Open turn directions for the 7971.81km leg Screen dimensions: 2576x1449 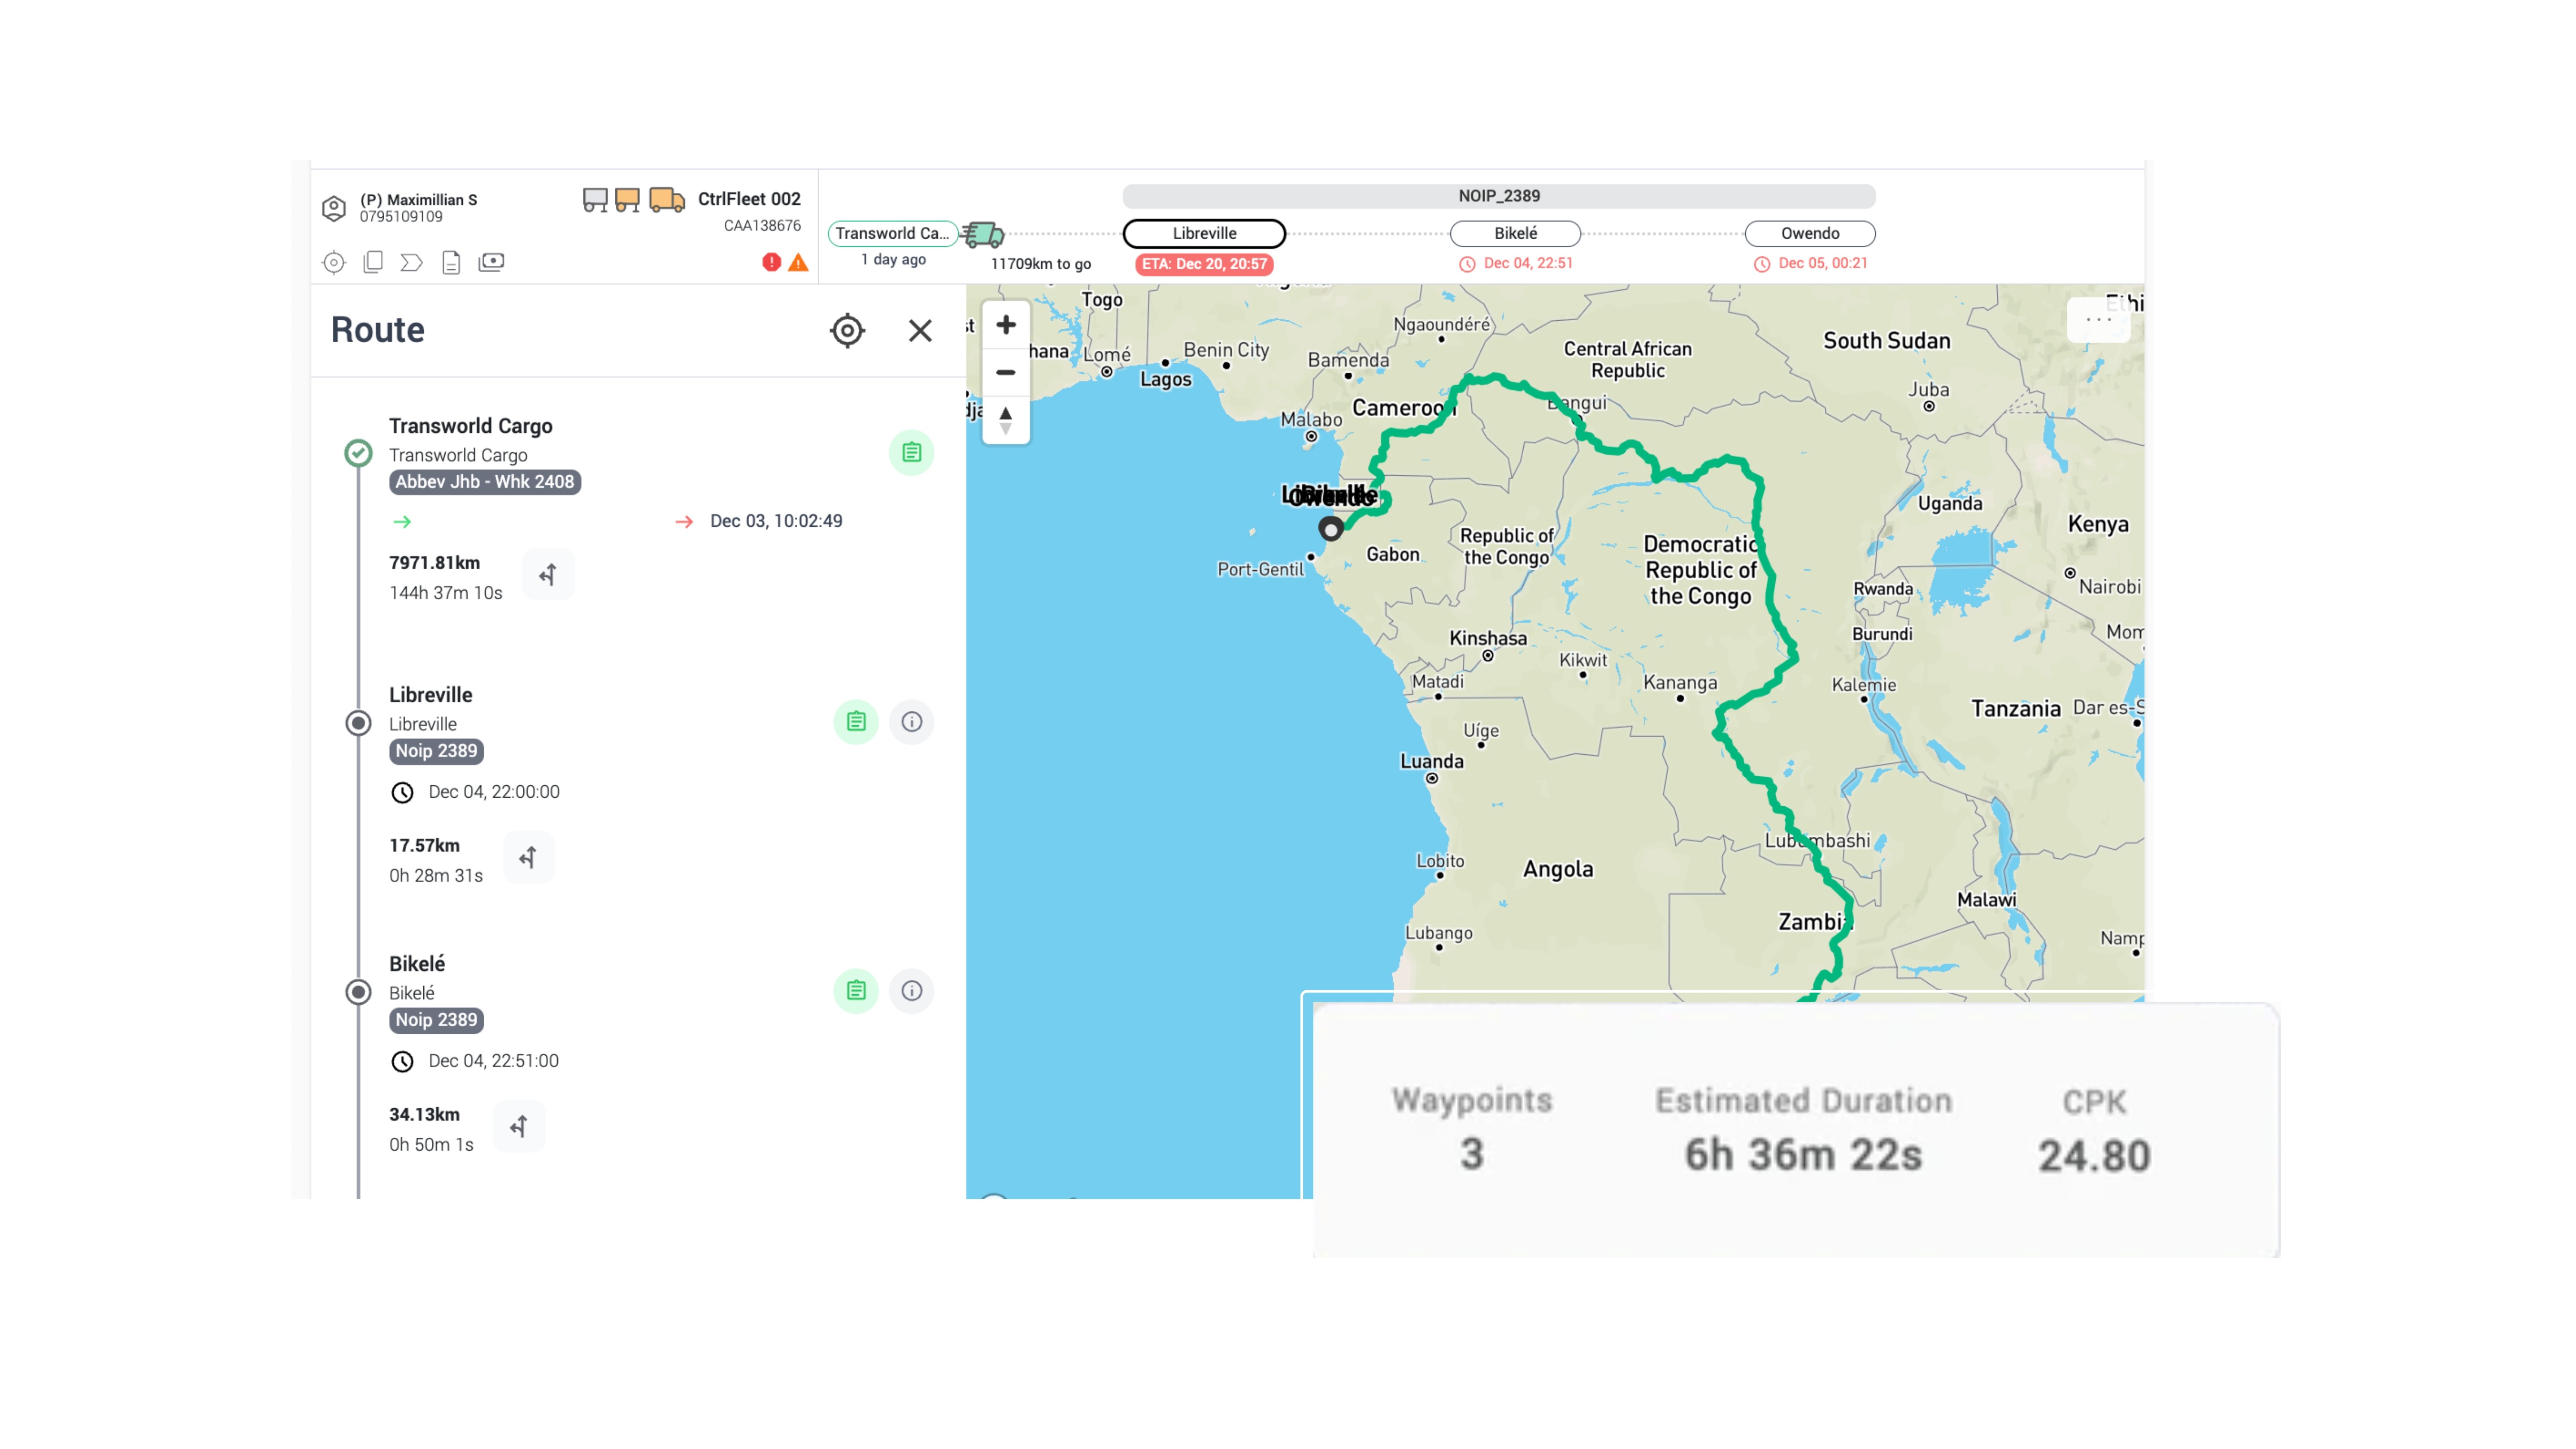[548, 575]
